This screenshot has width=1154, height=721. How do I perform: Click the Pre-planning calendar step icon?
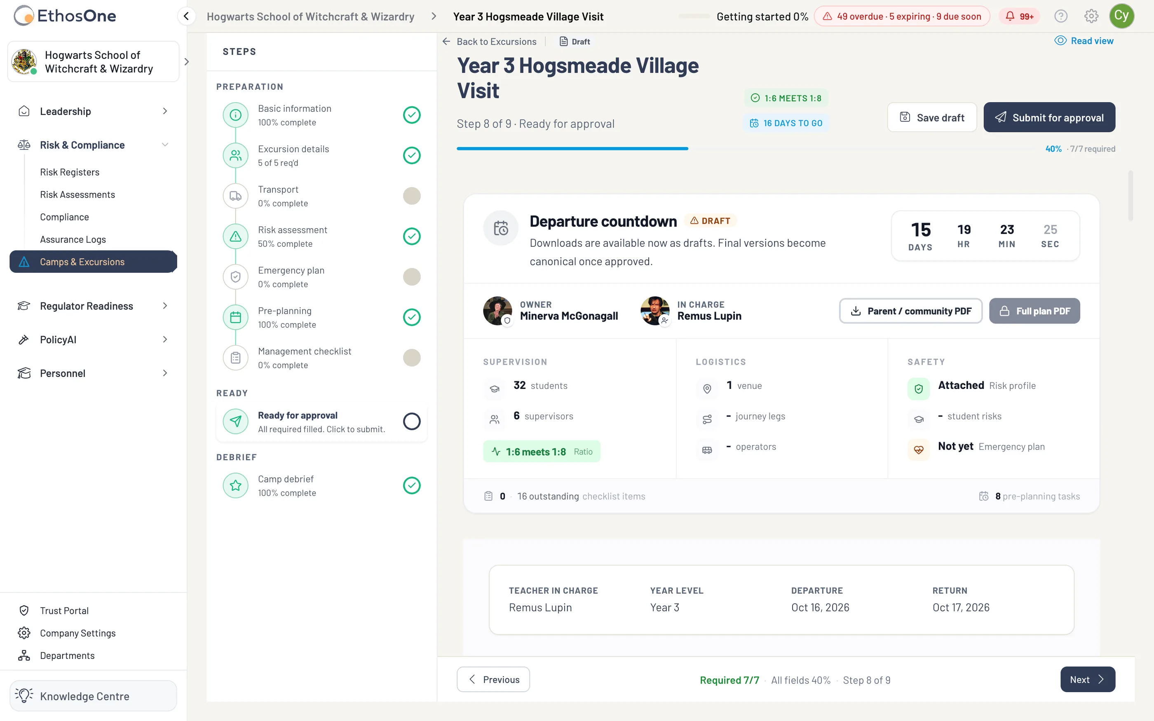pos(236,317)
